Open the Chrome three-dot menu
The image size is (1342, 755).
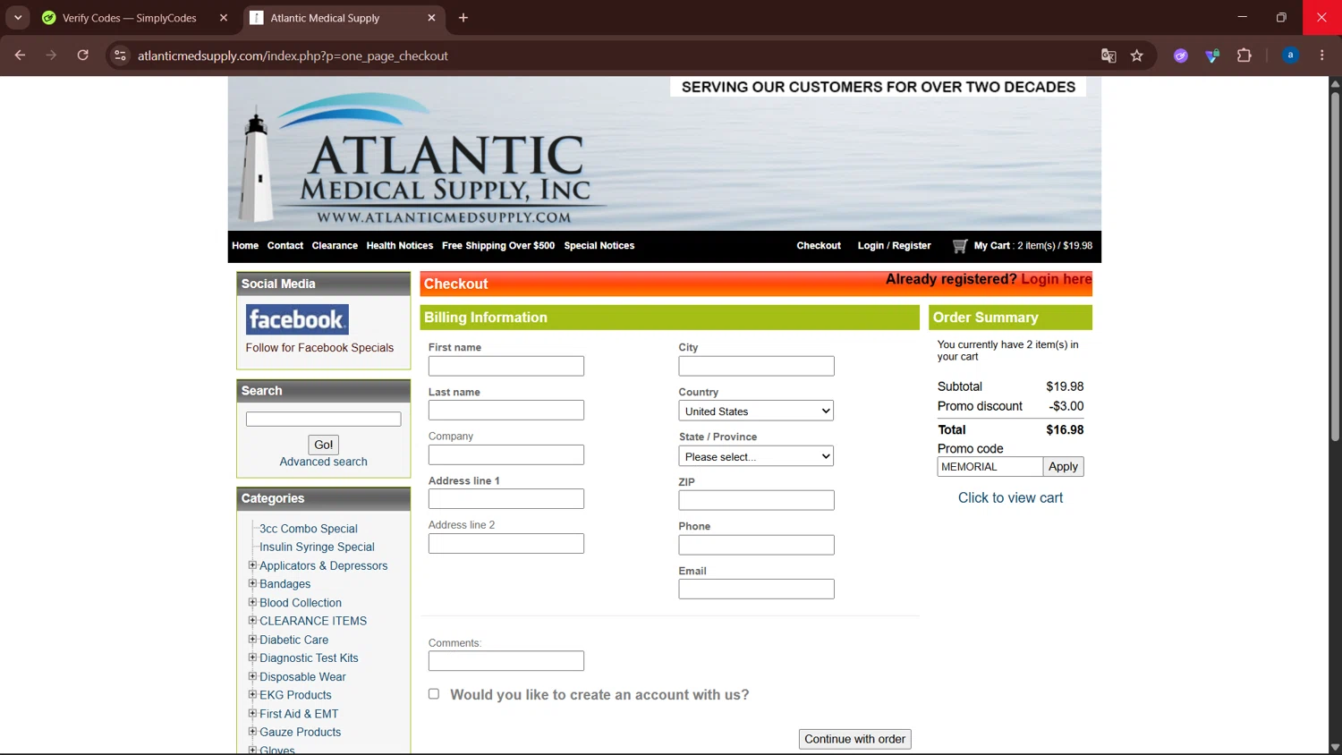click(1322, 55)
